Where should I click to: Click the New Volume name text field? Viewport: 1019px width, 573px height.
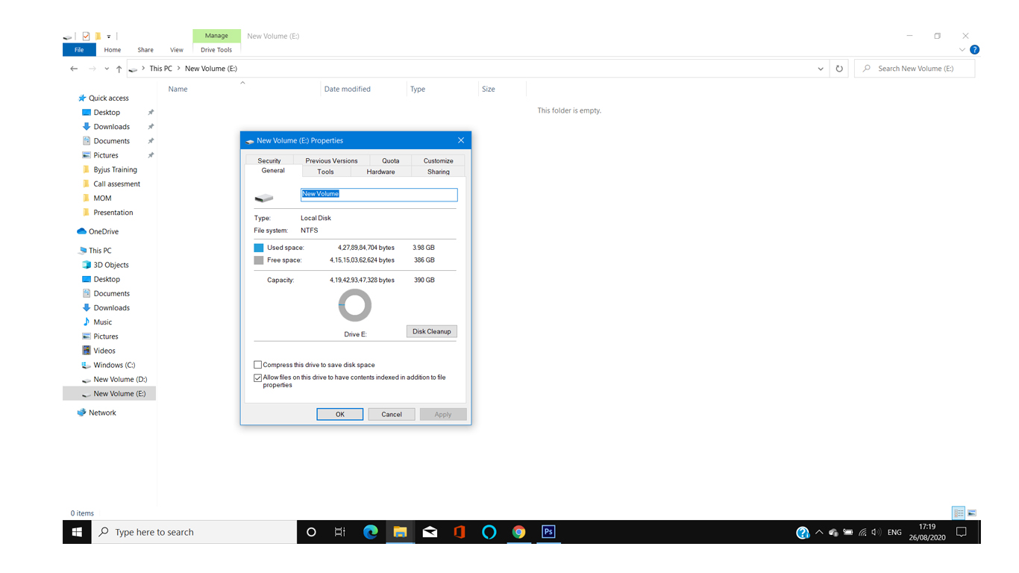(x=379, y=194)
